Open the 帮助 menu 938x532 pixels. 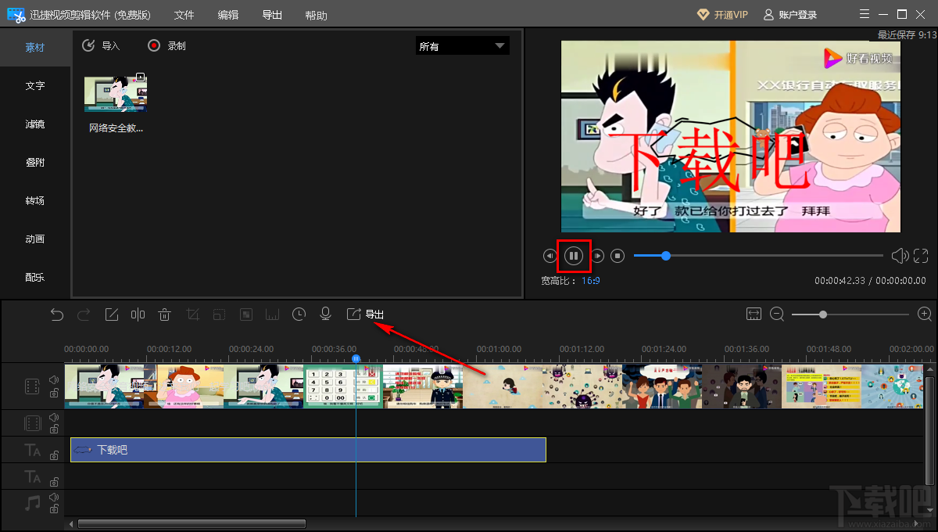click(317, 15)
